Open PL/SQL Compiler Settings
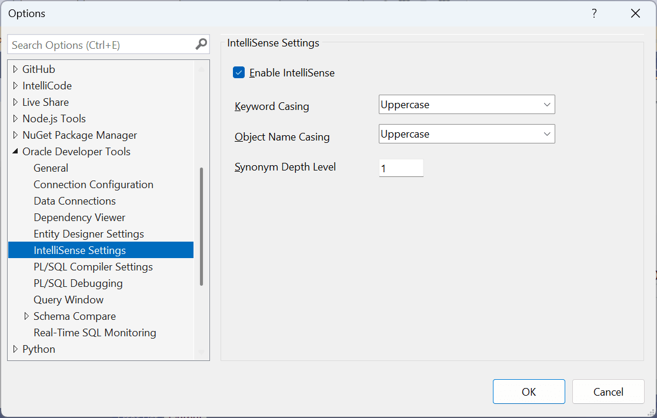This screenshot has width=657, height=418. point(93,266)
